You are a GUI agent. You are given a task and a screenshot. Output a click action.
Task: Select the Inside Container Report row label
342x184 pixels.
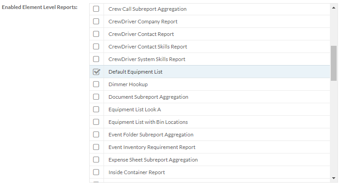[x=137, y=172]
